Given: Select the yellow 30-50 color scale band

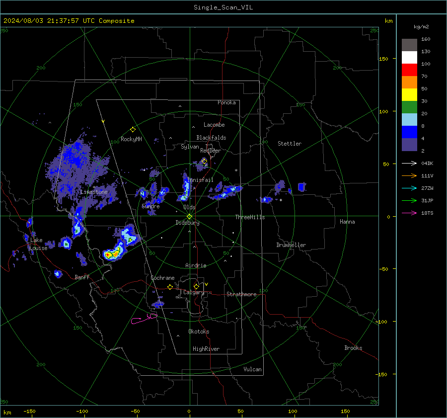Looking at the screenshot, I should coord(409,95).
